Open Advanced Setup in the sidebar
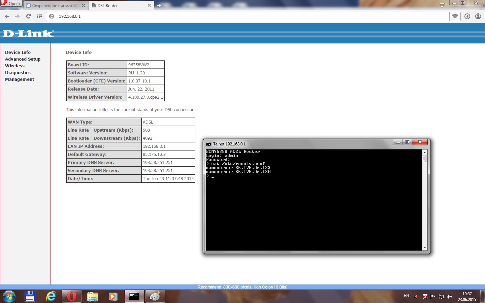 coord(23,59)
